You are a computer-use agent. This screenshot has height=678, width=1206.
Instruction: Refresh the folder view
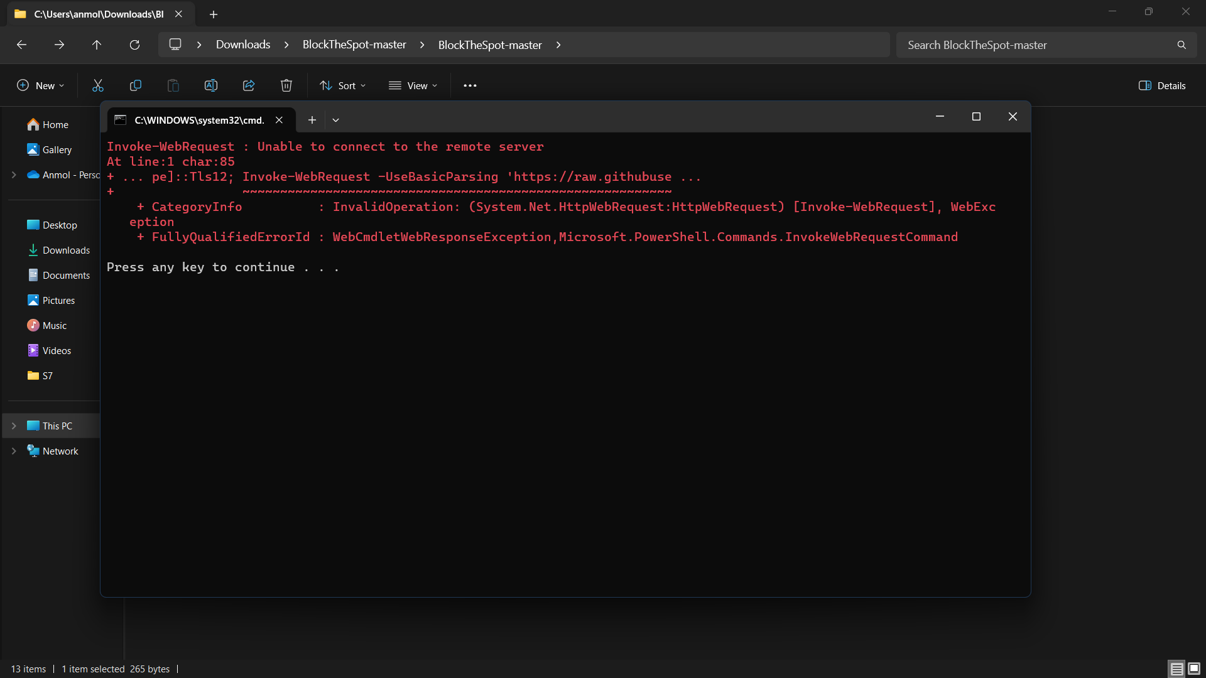134,45
